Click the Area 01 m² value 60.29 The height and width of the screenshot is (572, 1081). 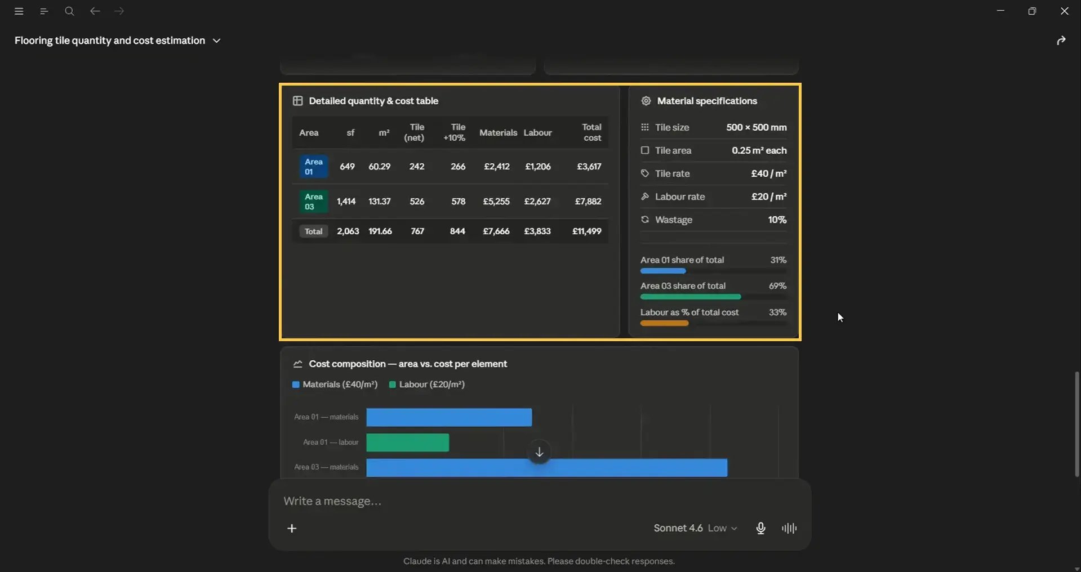[379, 167]
